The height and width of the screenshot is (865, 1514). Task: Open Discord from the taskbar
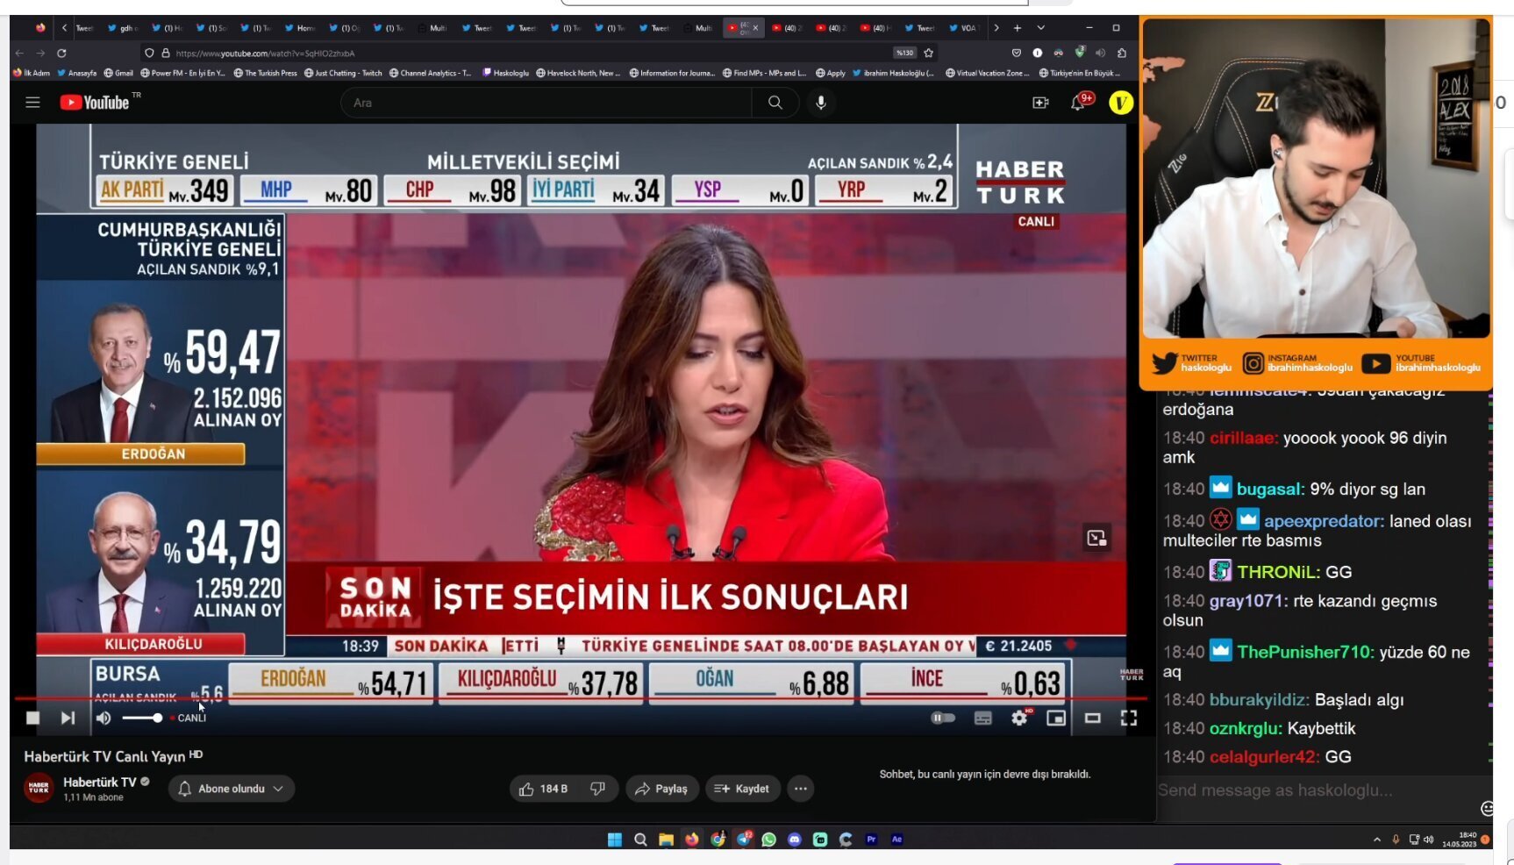[x=794, y=840]
